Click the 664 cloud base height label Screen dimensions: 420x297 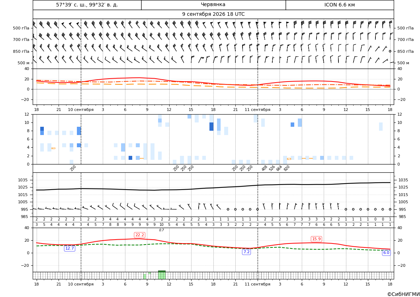click(279, 168)
